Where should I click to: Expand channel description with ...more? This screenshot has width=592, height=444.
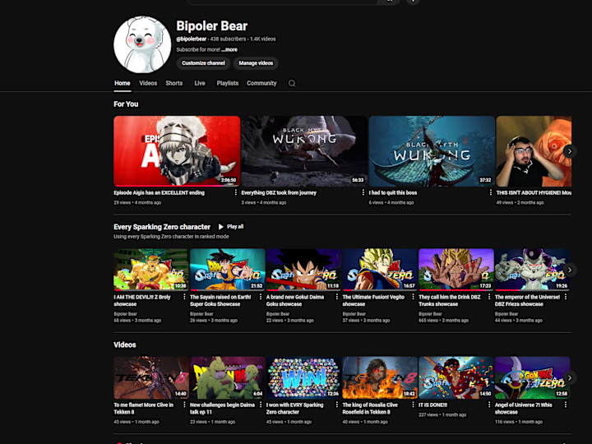pos(229,50)
